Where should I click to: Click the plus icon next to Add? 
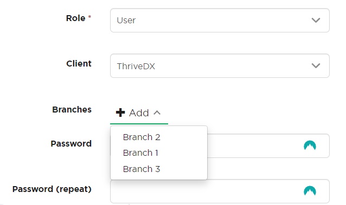(120, 113)
